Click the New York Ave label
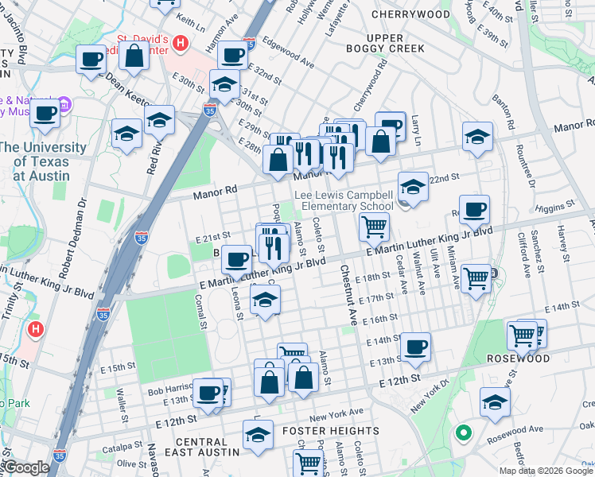Image resolution: width=595 pixels, height=477 pixels. pyautogui.click(x=336, y=415)
